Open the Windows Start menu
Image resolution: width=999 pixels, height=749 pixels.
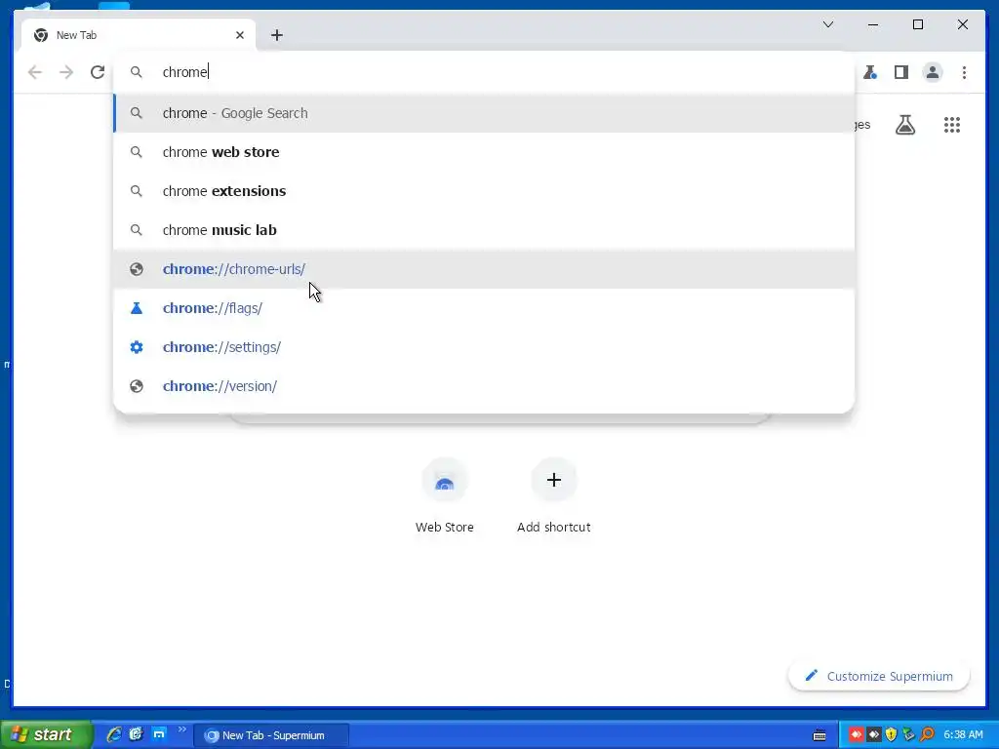(45, 735)
